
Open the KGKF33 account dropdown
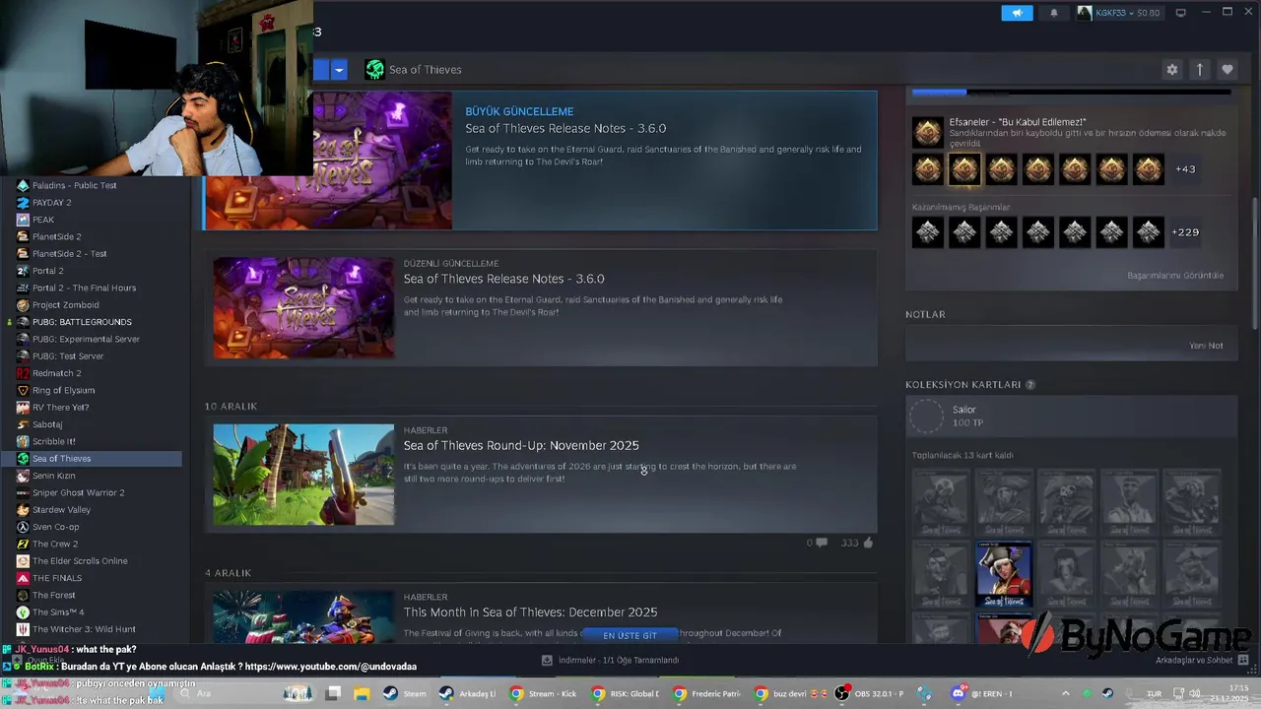tap(1118, 13)
